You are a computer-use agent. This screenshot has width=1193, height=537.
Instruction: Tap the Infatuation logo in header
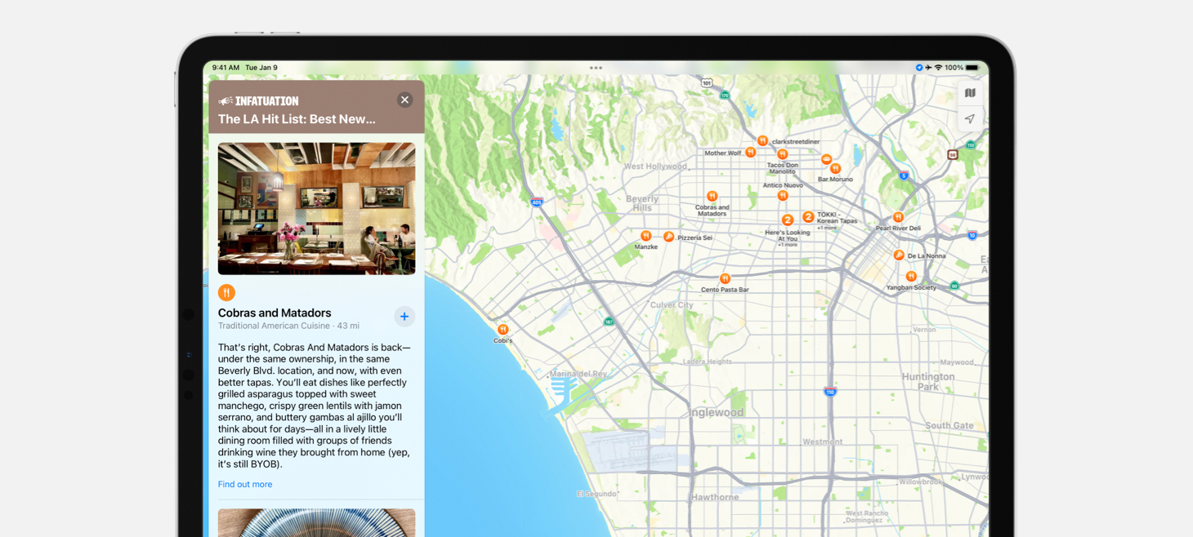coord(259,101)
